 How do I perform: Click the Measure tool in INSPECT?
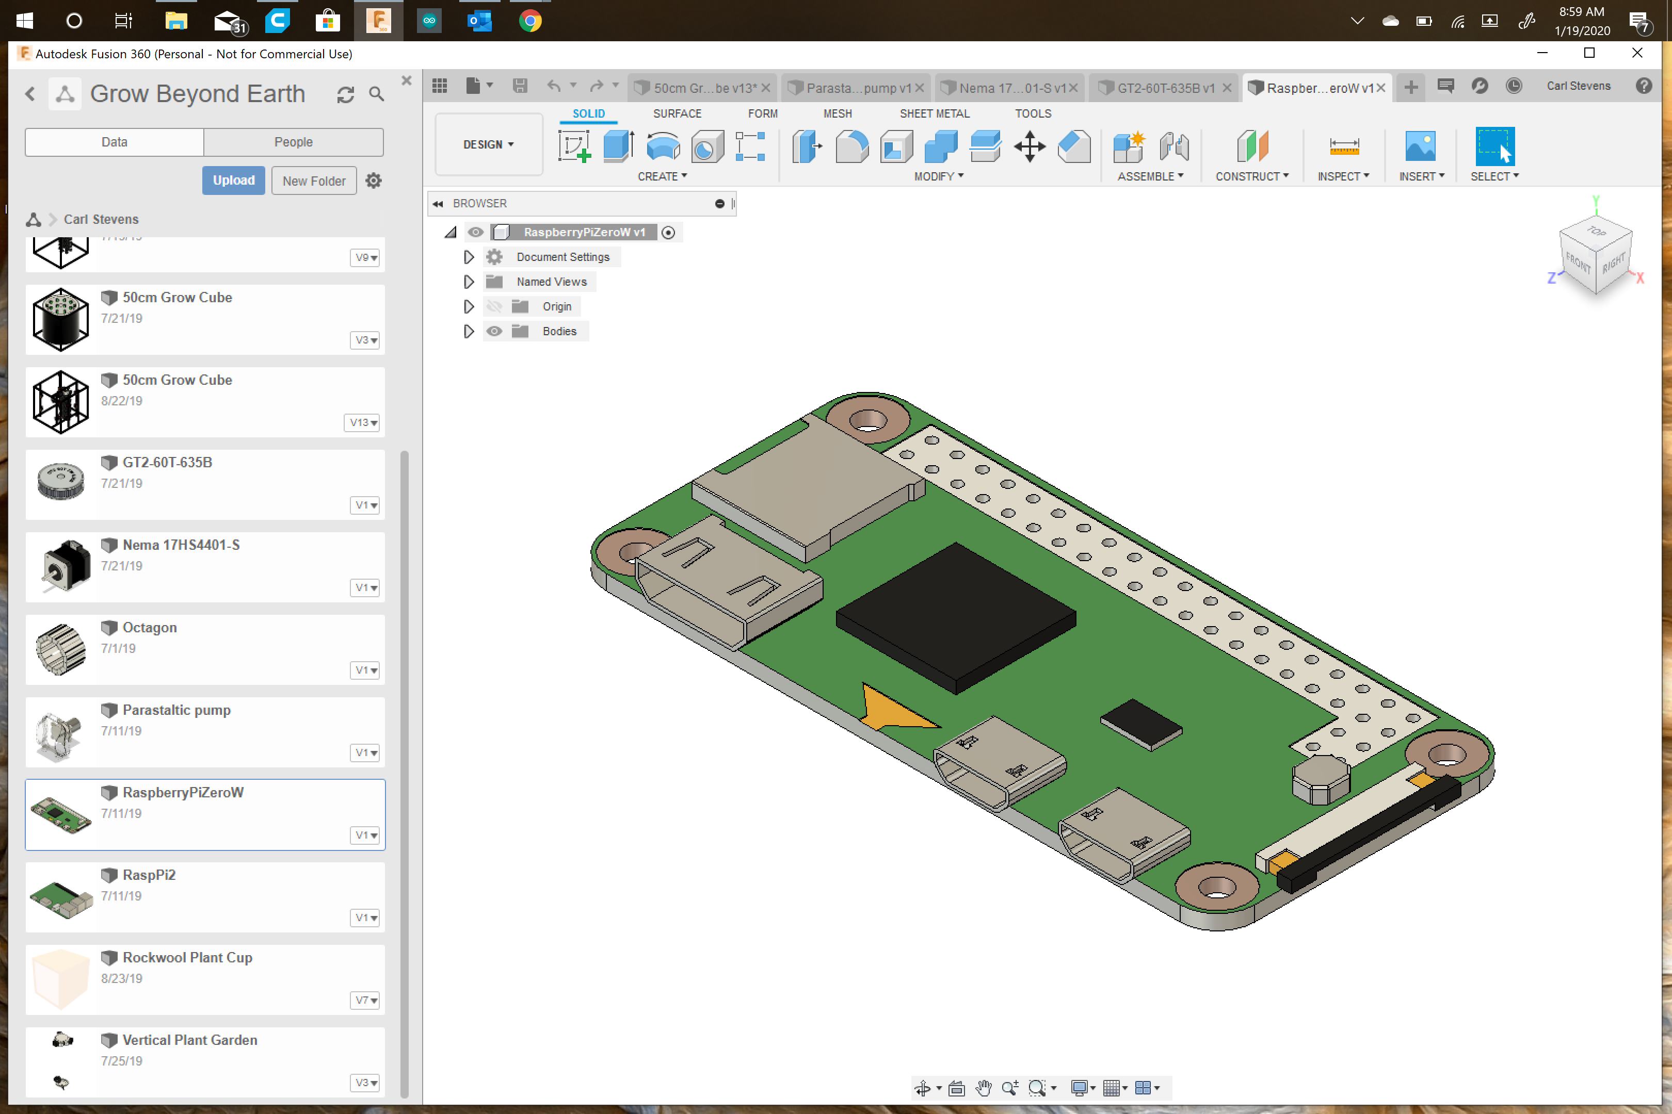pyautogui.click(x=1341, y=146)
